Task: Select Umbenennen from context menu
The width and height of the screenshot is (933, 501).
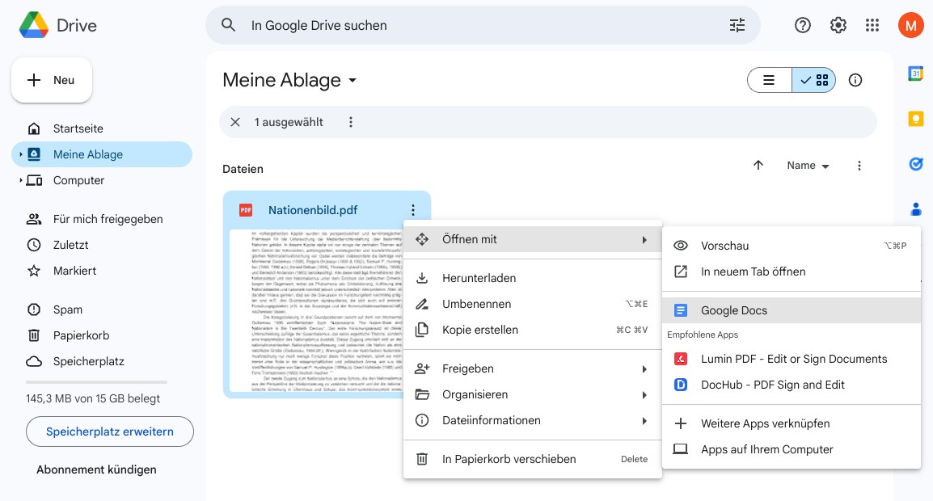Action: pyautogui.click(x=533, y=304)
